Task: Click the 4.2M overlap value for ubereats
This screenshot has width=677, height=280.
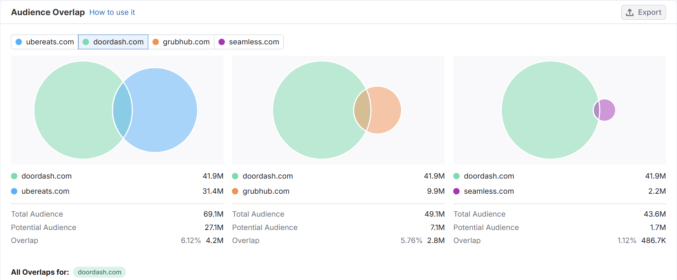Action: click(x=215, y=241)
